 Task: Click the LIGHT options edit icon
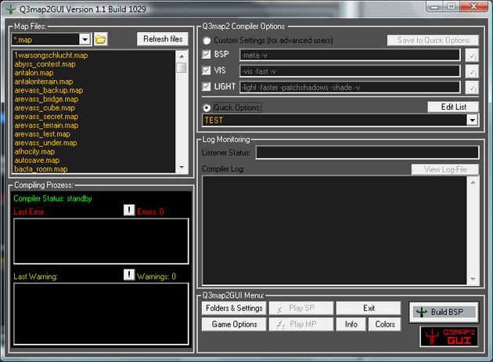point(472,88)
